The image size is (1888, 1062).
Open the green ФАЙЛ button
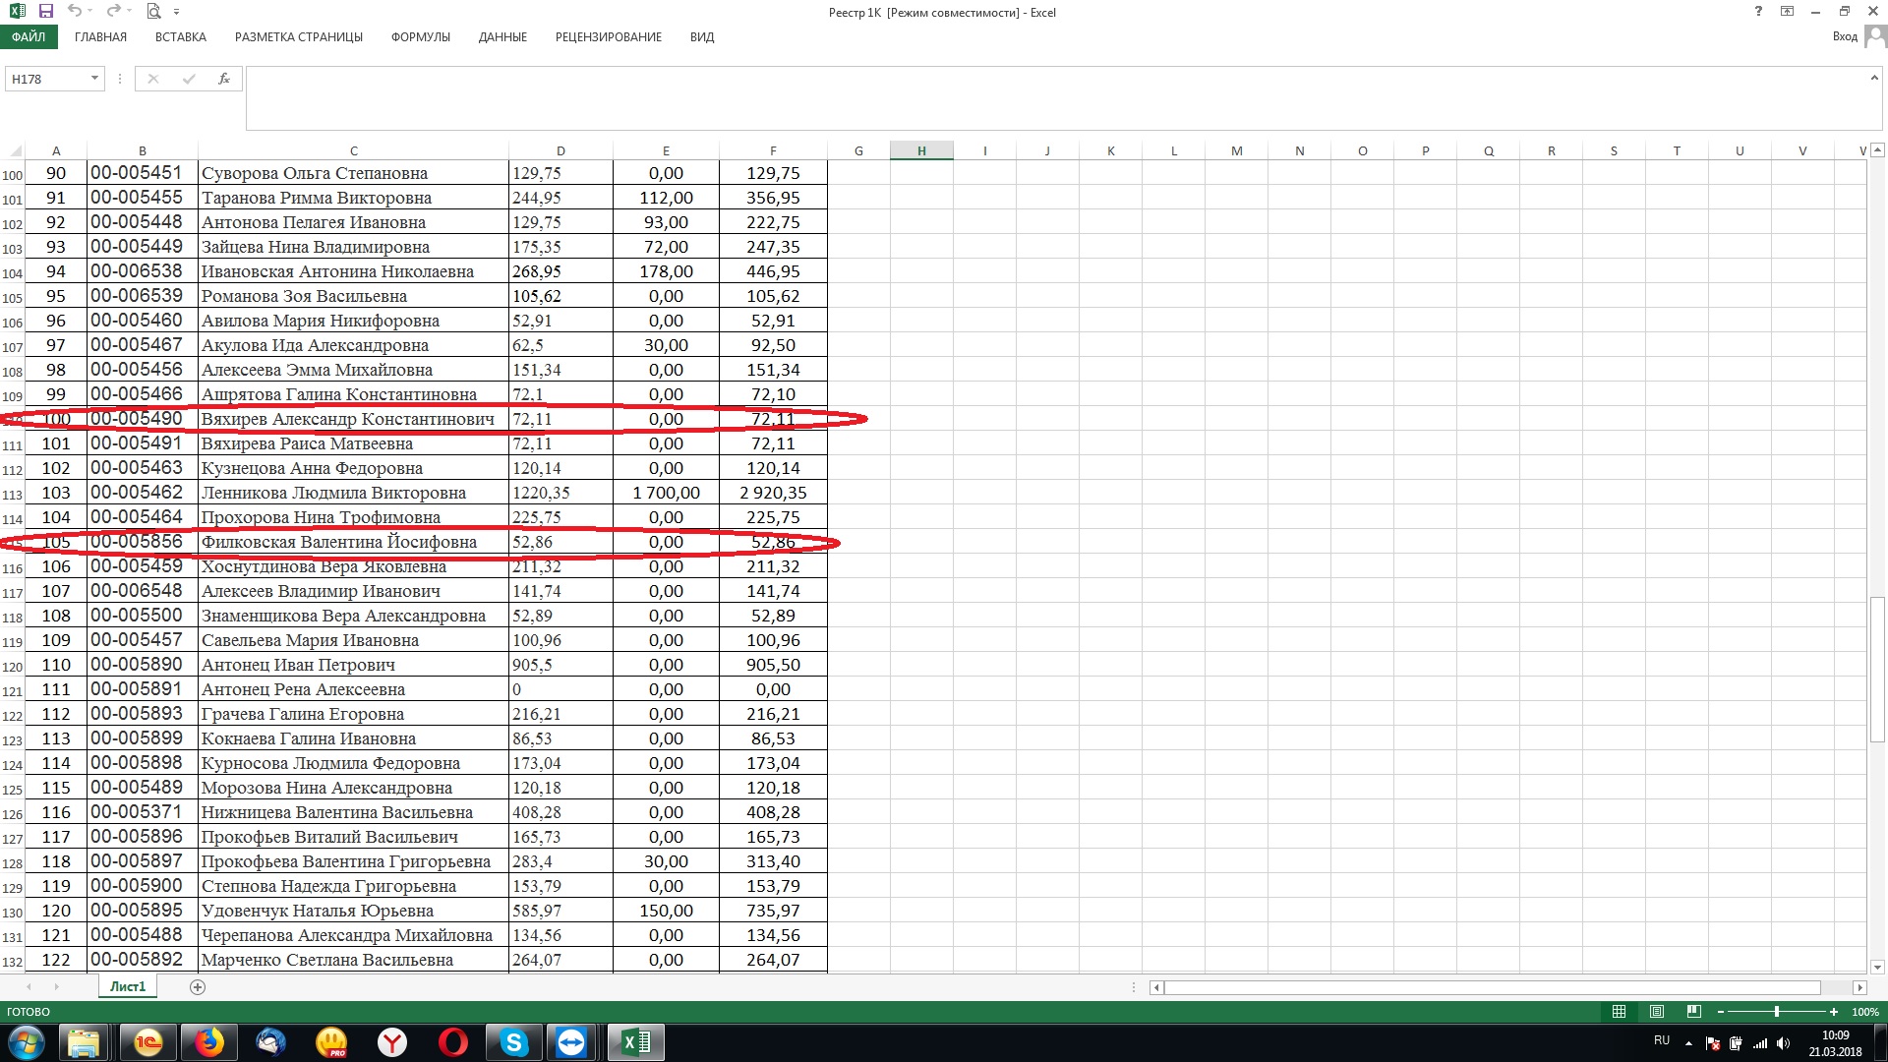point(29,37)
